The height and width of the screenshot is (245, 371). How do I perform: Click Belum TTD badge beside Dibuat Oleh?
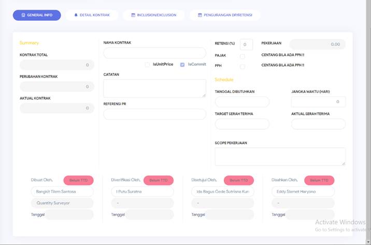(79, 180)
